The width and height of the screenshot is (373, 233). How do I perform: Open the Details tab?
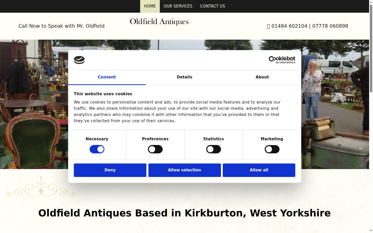[184, 77]
